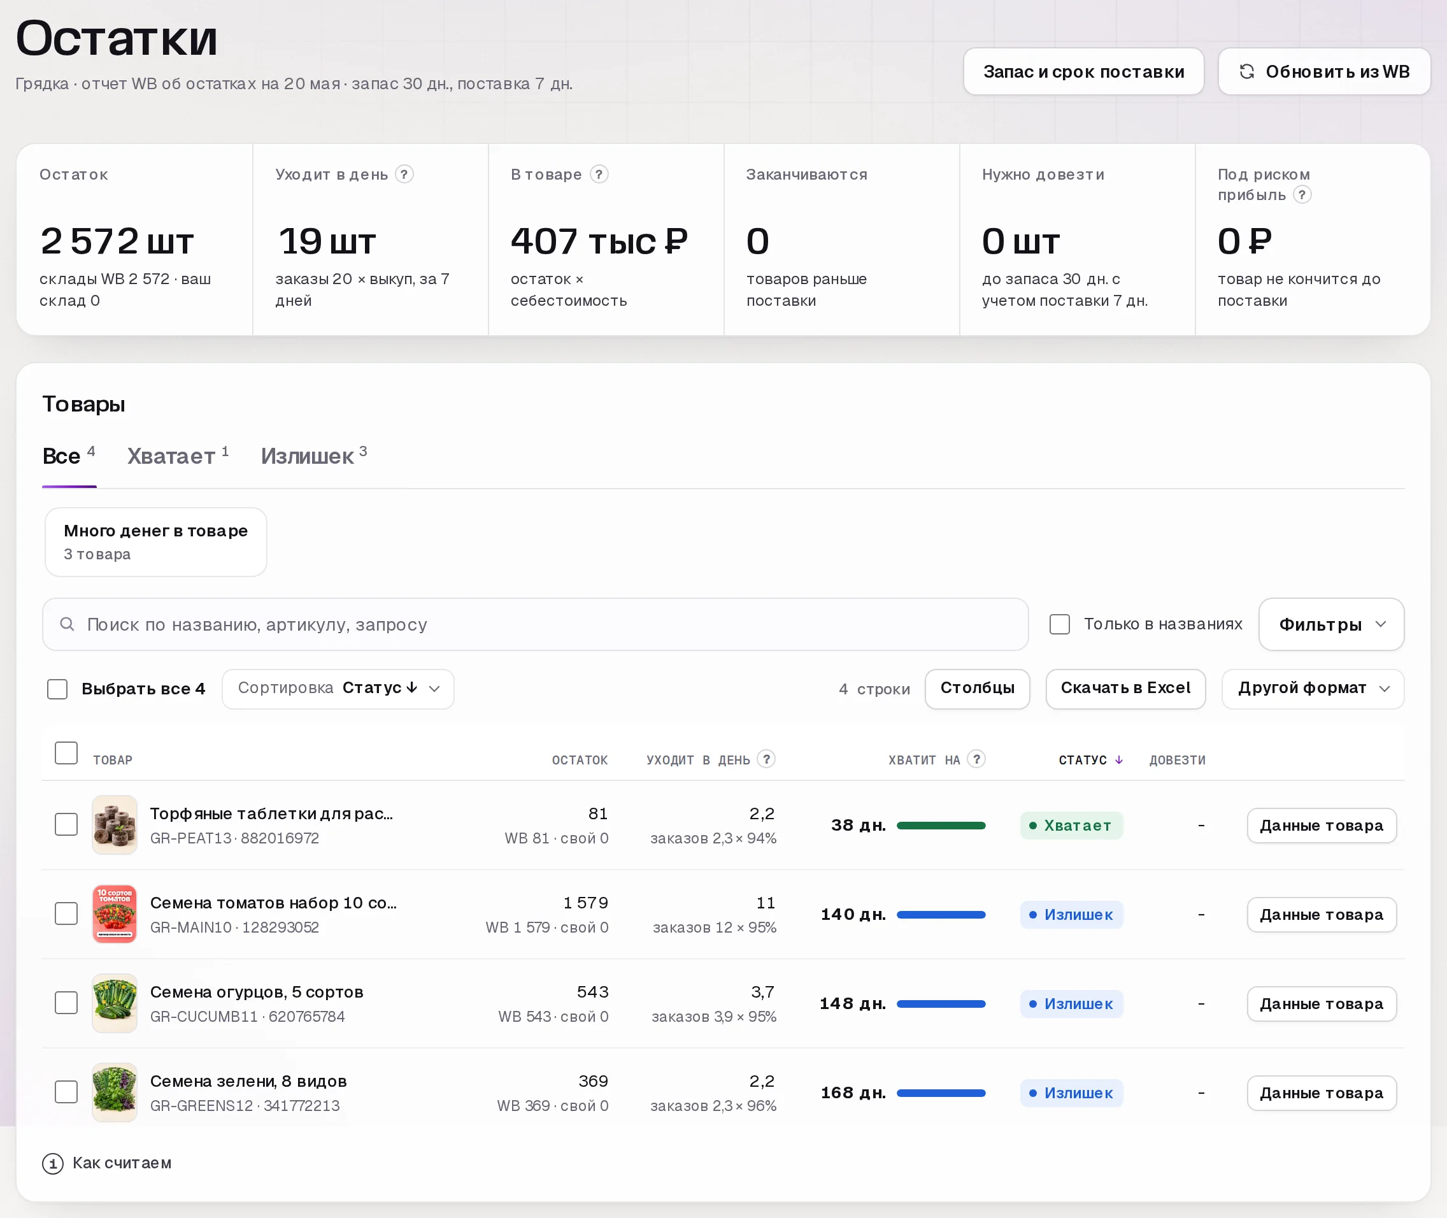The height and width of the screenshot is (1218, 1447).
Task: Select checkbox for Семена томатов row
Action: click(66, 913)
